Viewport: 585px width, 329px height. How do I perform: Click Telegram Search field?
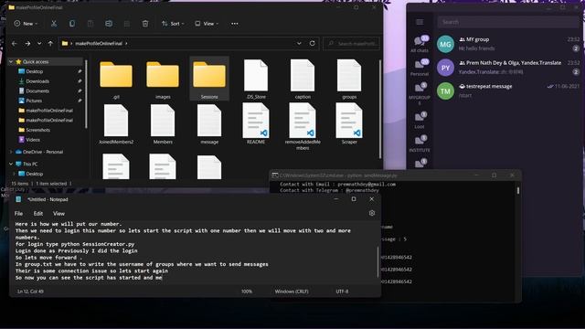508,22
